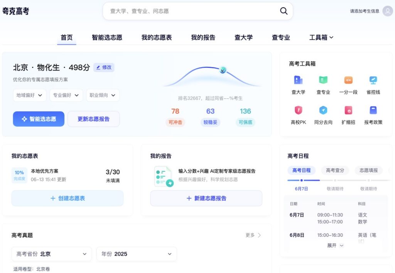Open the 工具箱 dropdown menu
The width and height of the screenshot is (395, 273).
321,37
